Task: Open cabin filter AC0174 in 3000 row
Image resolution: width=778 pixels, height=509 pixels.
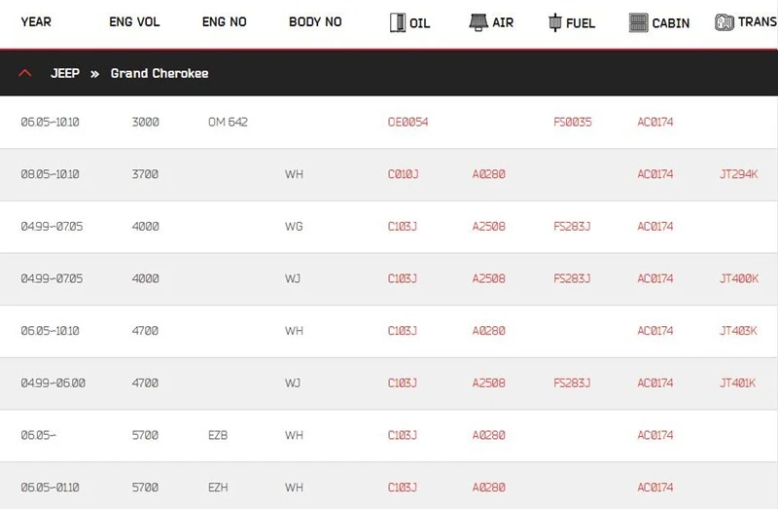Action: (x=655, y=123)
